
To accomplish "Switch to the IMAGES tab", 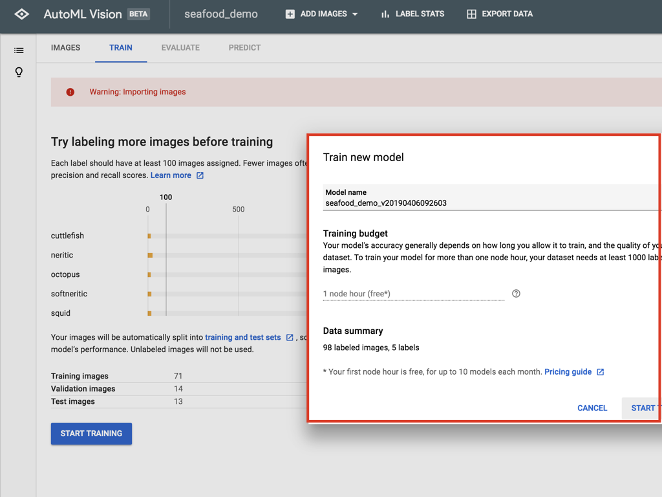I will tap(65, 48).
